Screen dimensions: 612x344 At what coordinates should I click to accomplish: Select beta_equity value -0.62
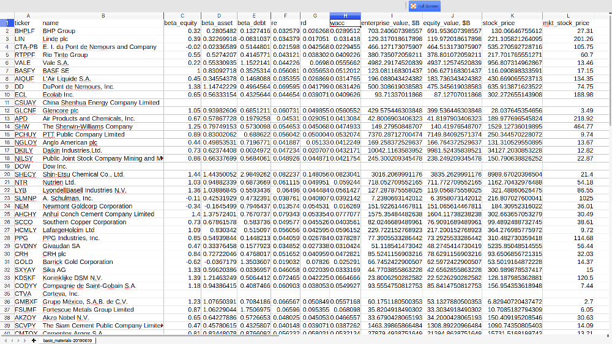coord(182,262)
